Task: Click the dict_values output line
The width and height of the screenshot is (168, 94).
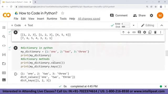Action: pos(48,77)
